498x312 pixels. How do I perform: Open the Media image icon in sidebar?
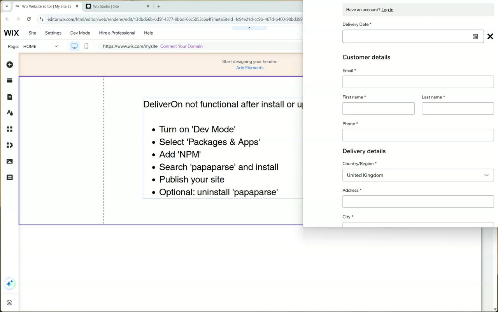point(10,161)
